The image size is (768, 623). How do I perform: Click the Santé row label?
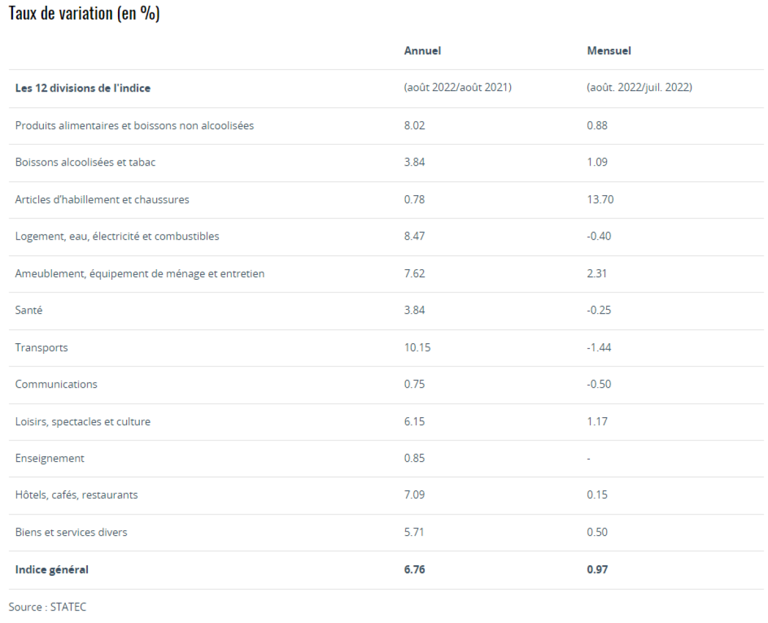point(29,310)
